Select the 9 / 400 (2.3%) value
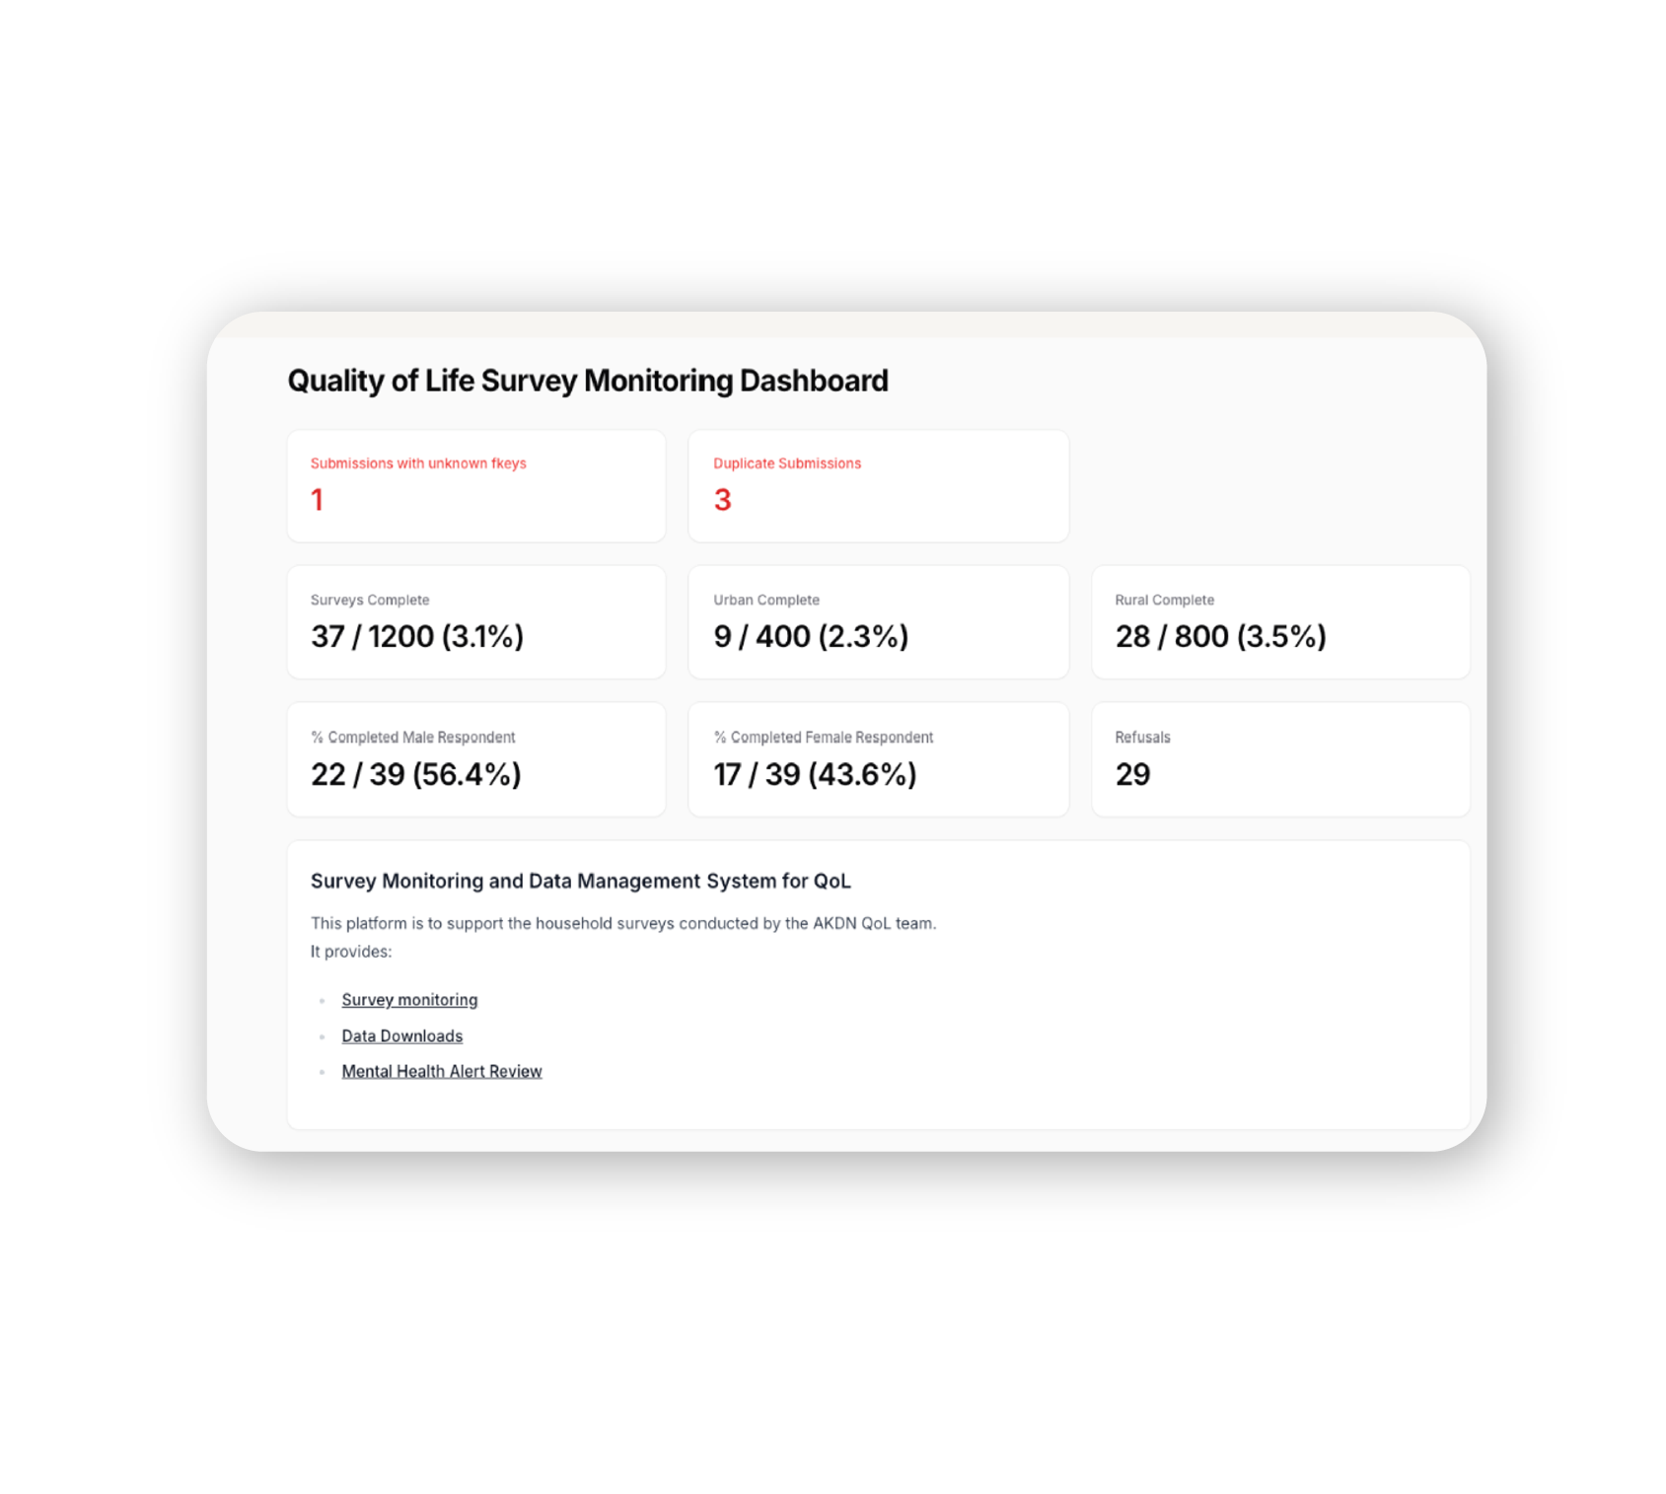Viewport: 1666px width, 1494px height. coord(810,637)
